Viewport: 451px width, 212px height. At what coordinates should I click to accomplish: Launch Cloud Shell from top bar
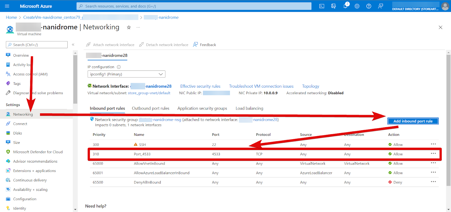322,6
